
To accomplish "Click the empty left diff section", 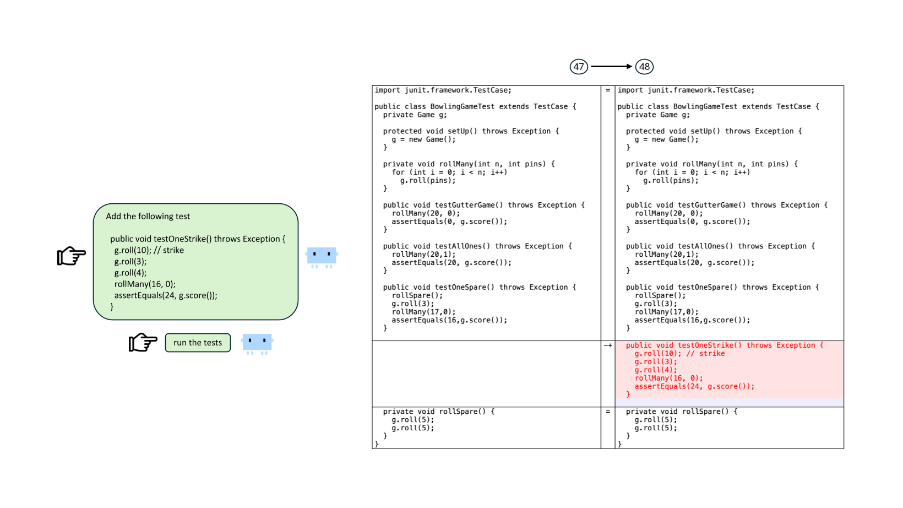I will point(486,374).
